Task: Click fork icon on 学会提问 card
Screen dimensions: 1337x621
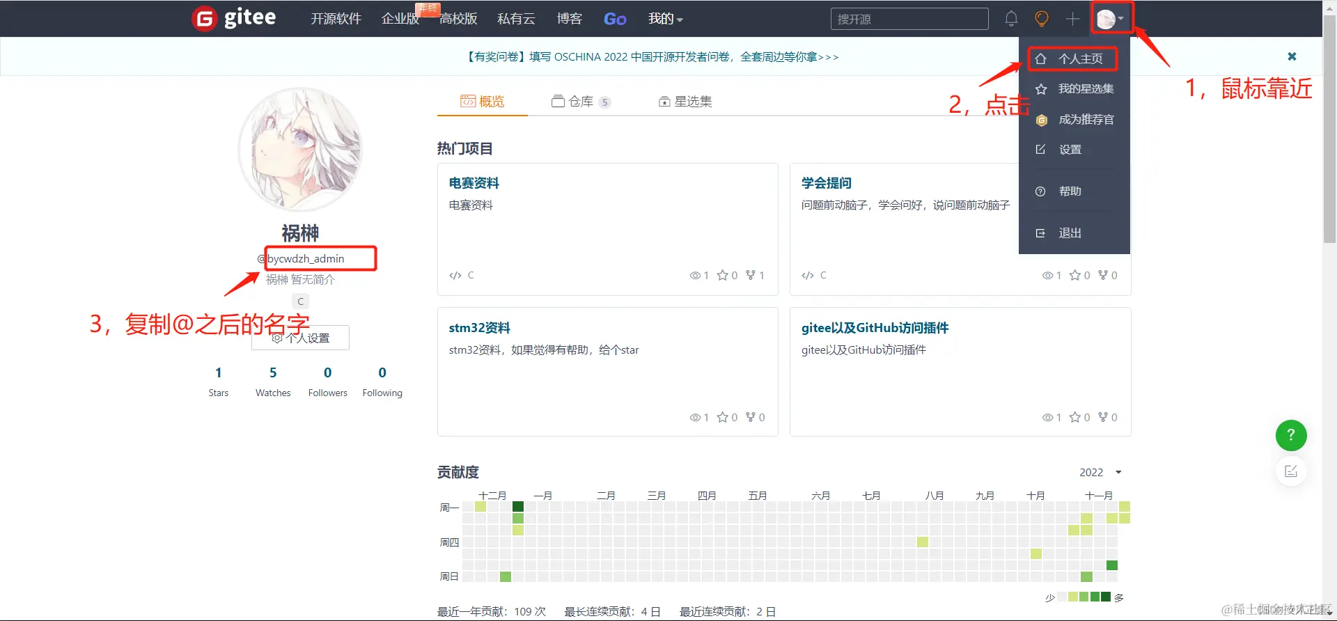Action: tap(1103, 275)
